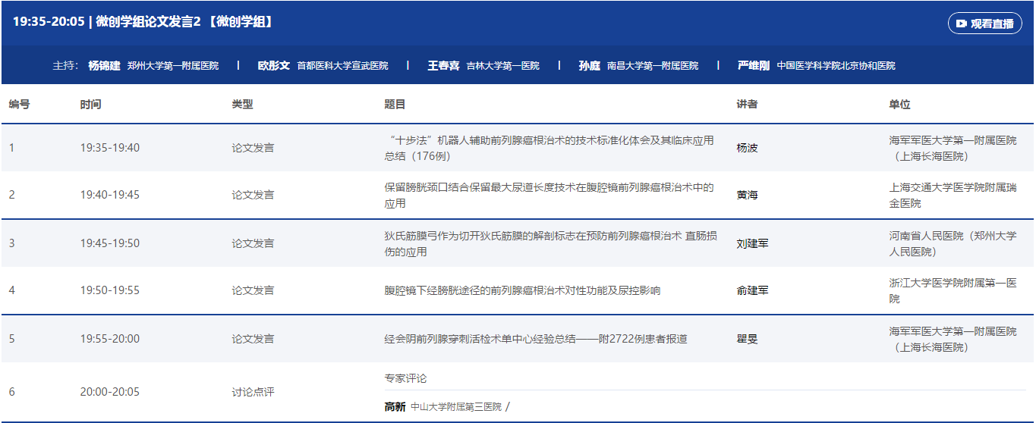Open the 经会阴前列腺穿刺活检术 paper title

pos(536,339)
